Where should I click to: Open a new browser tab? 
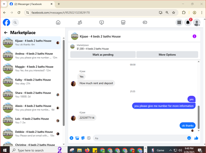(59, 4)
